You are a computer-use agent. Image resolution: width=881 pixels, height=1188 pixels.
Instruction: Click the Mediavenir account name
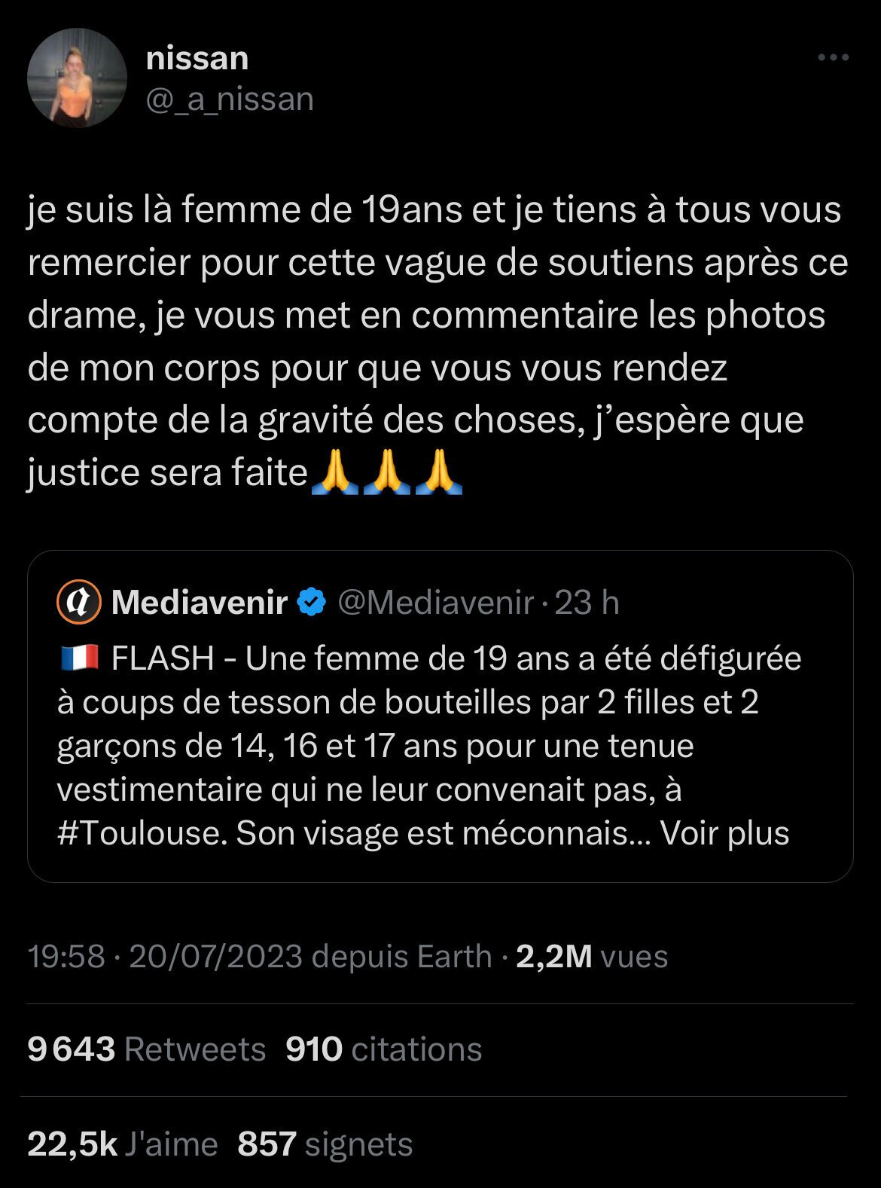tap(200, 603)
